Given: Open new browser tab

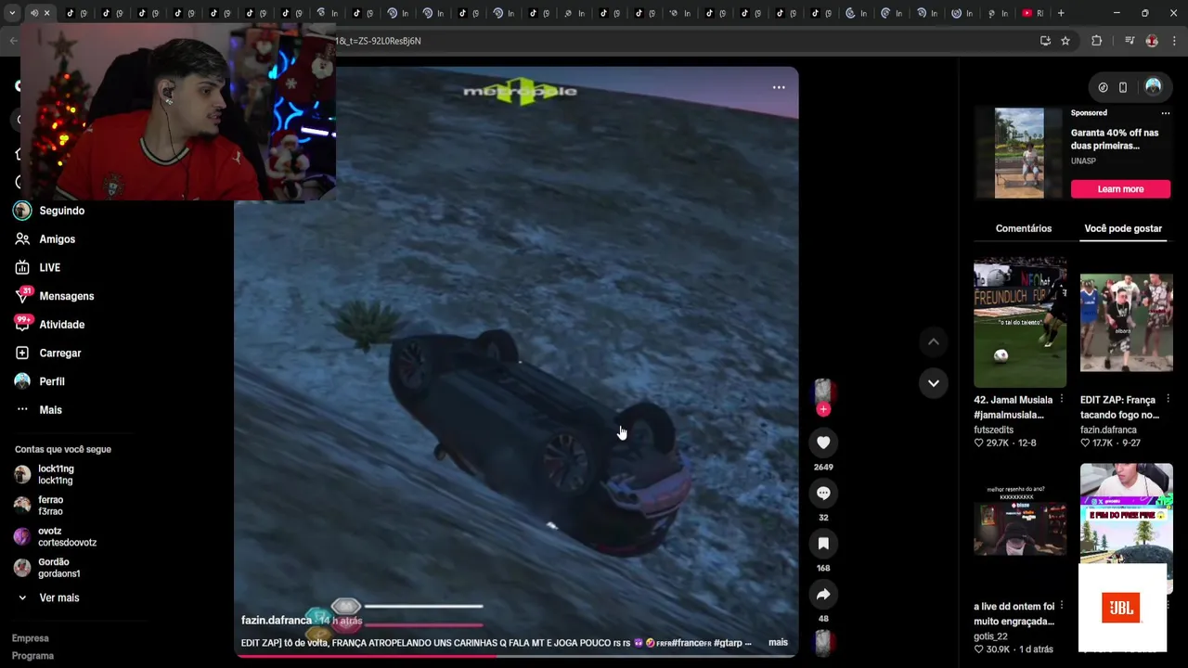Looking at the screenshot, I should point(1061,13).
